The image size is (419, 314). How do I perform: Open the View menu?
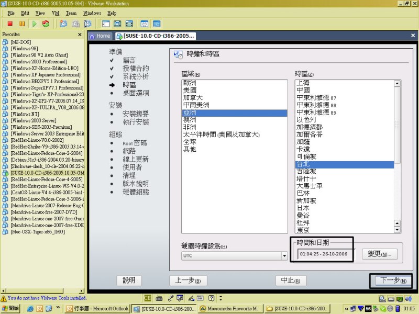pyautogui.click(x=40, y=13)
